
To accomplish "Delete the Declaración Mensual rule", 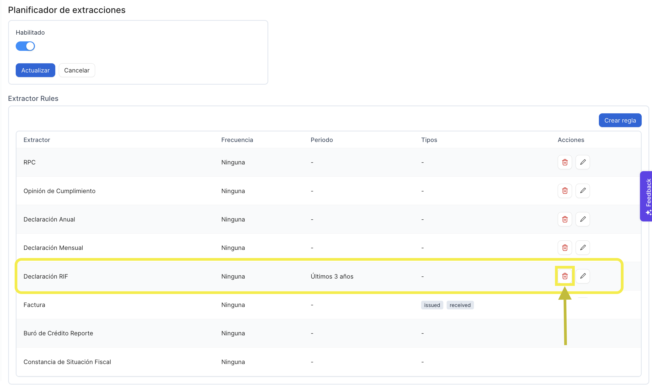I will click(565, 247).
